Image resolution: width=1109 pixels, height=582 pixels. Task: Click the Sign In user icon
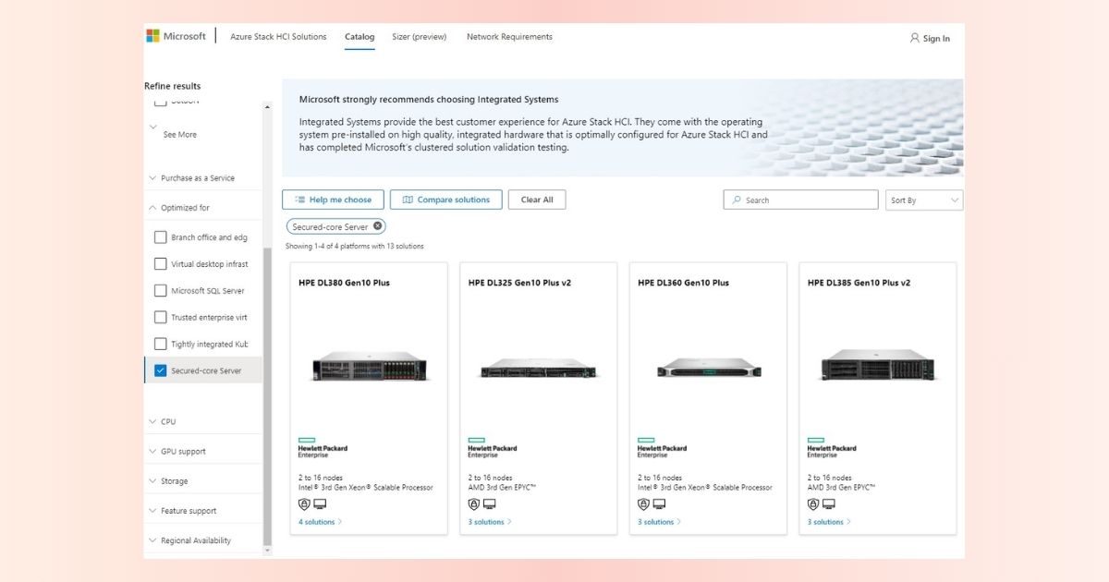914,38
